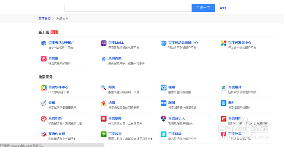This screenshot has height=147, width=284.
Task: Click the text 精选优惠商品推荐
Action: tap(60, 63)
